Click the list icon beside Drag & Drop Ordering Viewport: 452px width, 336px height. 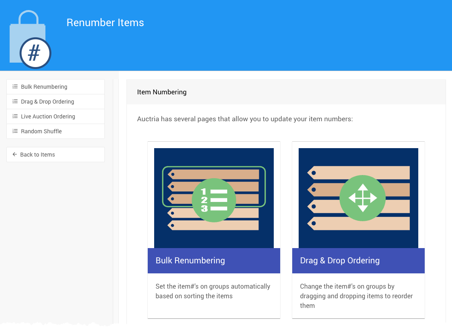coord(15,102)
